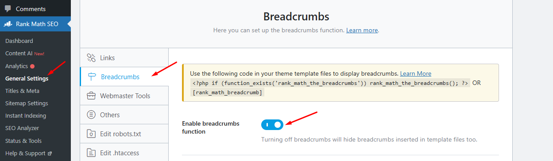Go to Sitemap Settings in sidebar
Image resolution: width=553 pixels, height=161 pixels.
(27, 103)
